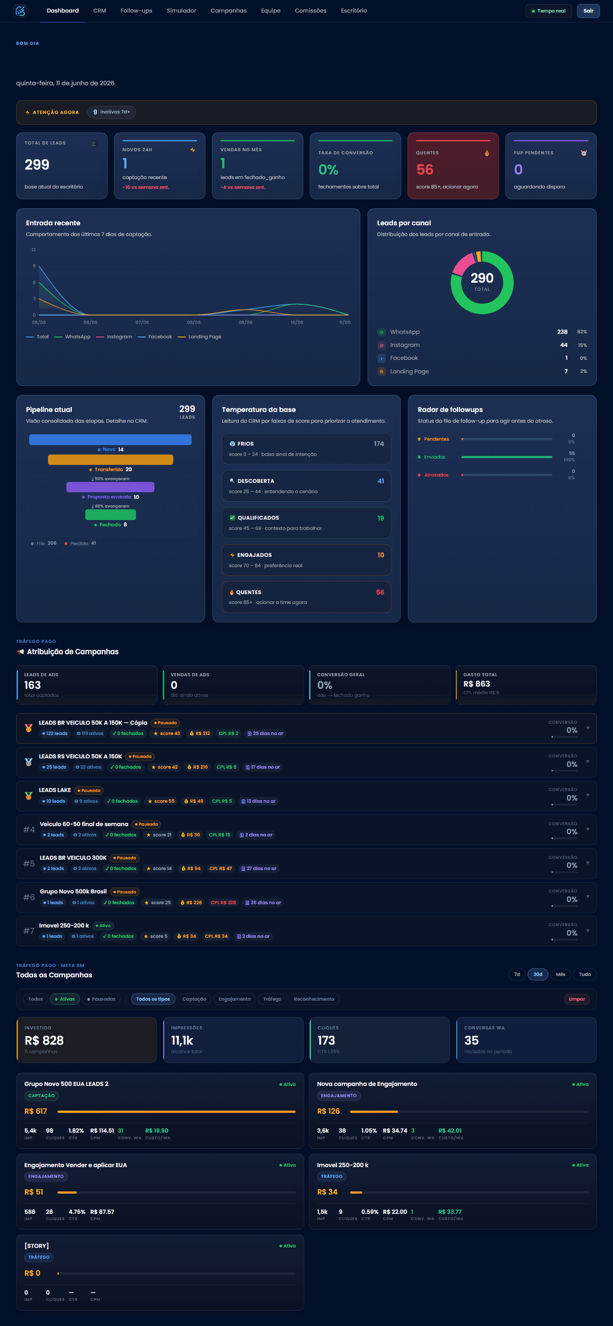The height and width of the screenshot is (1326, 613).
Task: Click the flame icon on the Quentes KPI card
Action: [x=487, y=153]
